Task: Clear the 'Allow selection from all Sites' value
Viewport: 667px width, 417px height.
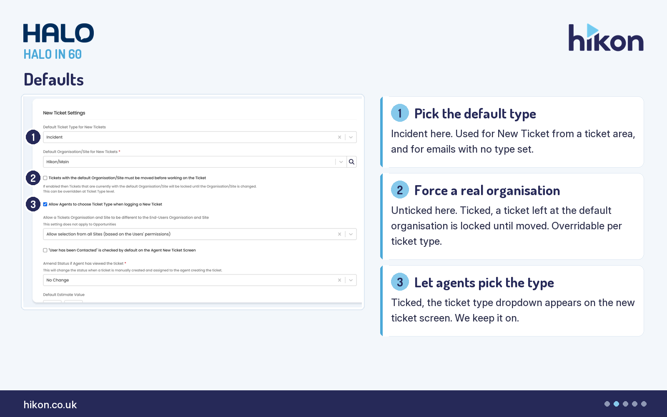Action: 339,234
